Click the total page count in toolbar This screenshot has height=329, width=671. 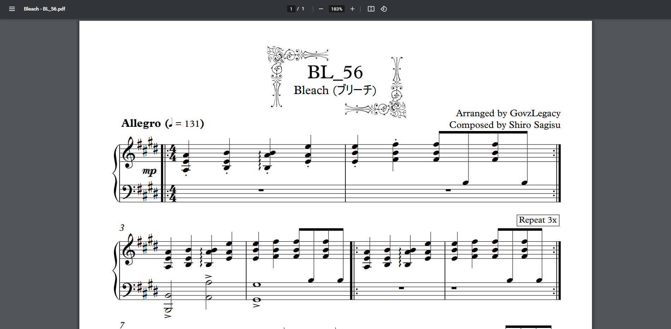pyautogui.click(x=303, y=9)
